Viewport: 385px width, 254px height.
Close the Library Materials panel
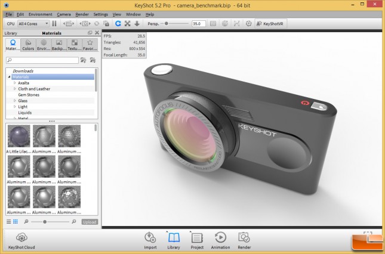click(x=97, y=33)
